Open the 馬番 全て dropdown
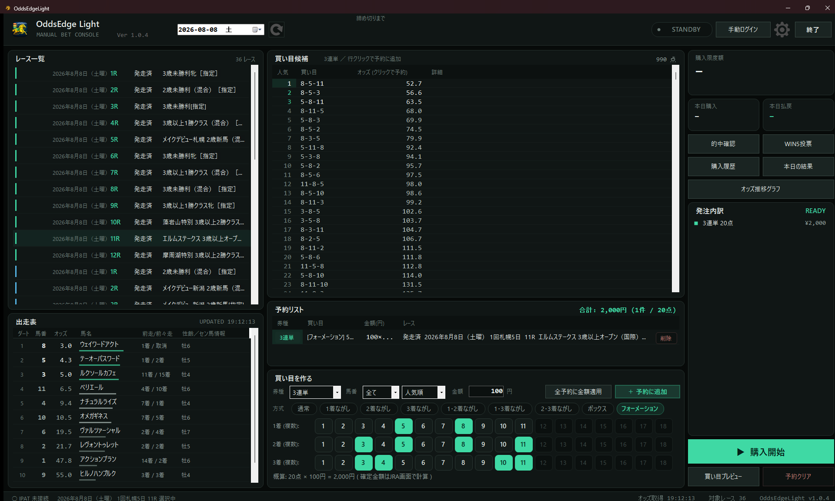 click(381, 392)
